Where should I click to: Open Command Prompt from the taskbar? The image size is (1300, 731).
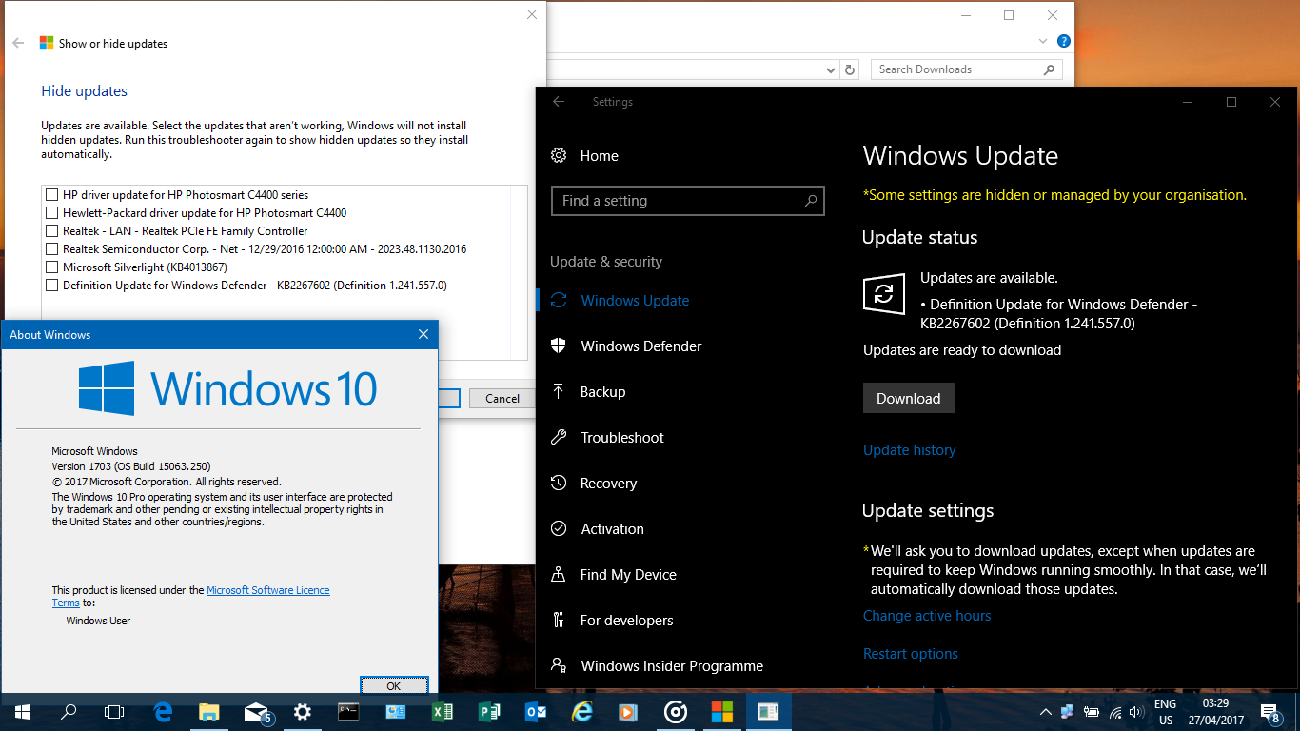point(349,712)
